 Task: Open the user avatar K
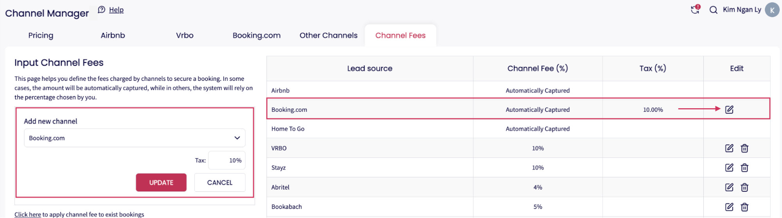pos(772,10)
